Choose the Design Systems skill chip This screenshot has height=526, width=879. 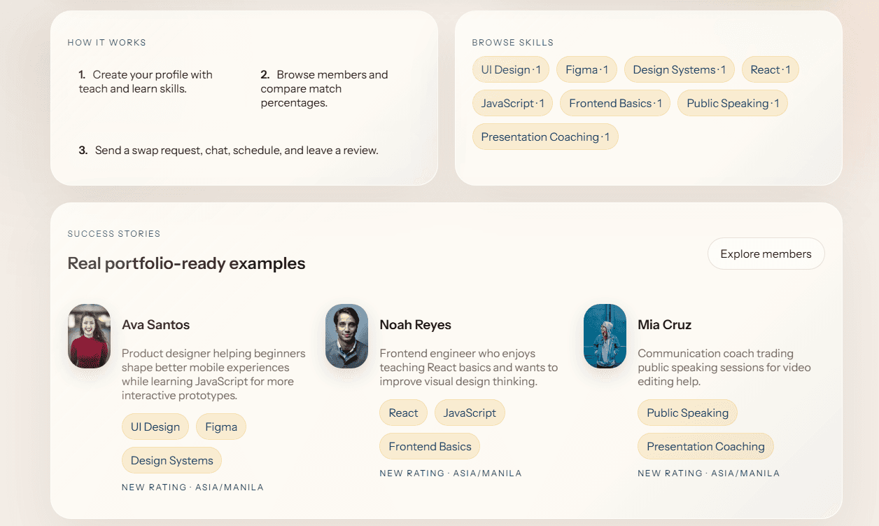coord(679,69)
